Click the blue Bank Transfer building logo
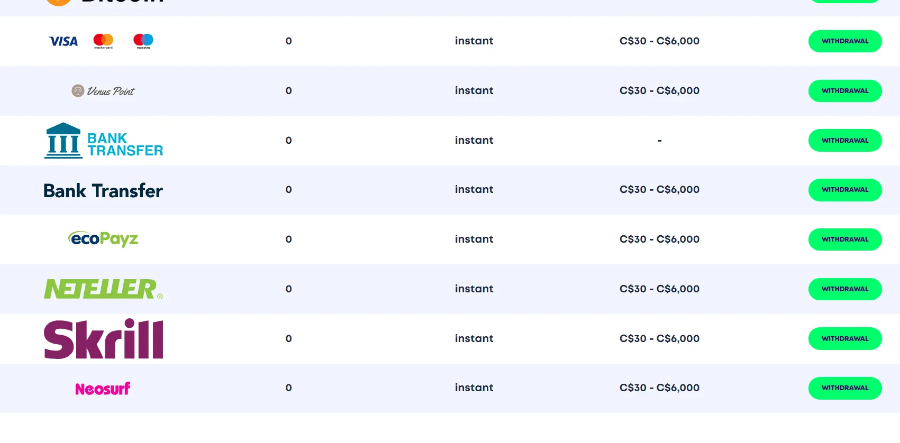Screen dimensions: 900x443 point(103,141)
